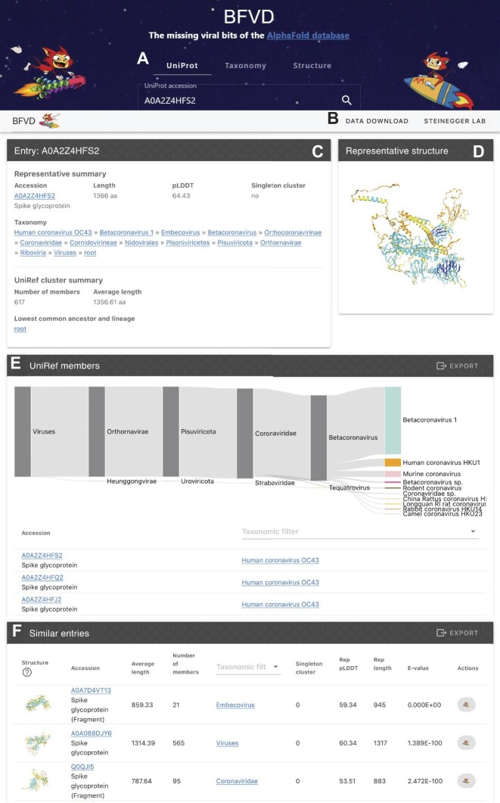Click the Heunggongvirae label in Sankey
500x803 pixels.
(x=132, y=481)
